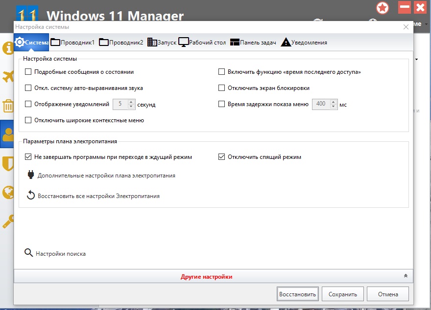
Task: Click the shield icon in left sidebar
Action: (7, 164)
